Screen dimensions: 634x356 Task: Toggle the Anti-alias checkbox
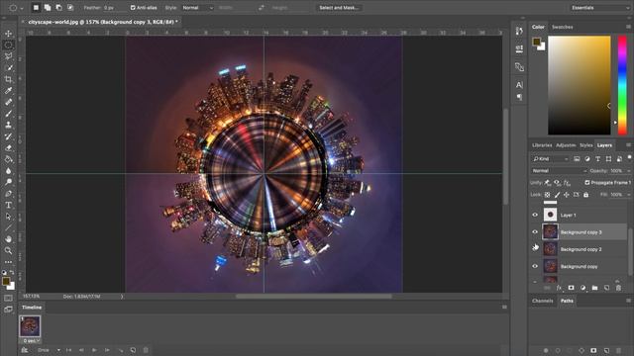[133, 8]
